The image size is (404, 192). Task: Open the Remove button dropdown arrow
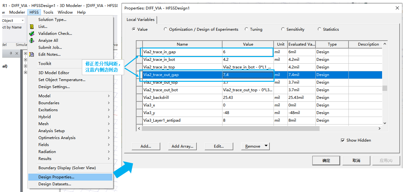click(x=266, y=146)
